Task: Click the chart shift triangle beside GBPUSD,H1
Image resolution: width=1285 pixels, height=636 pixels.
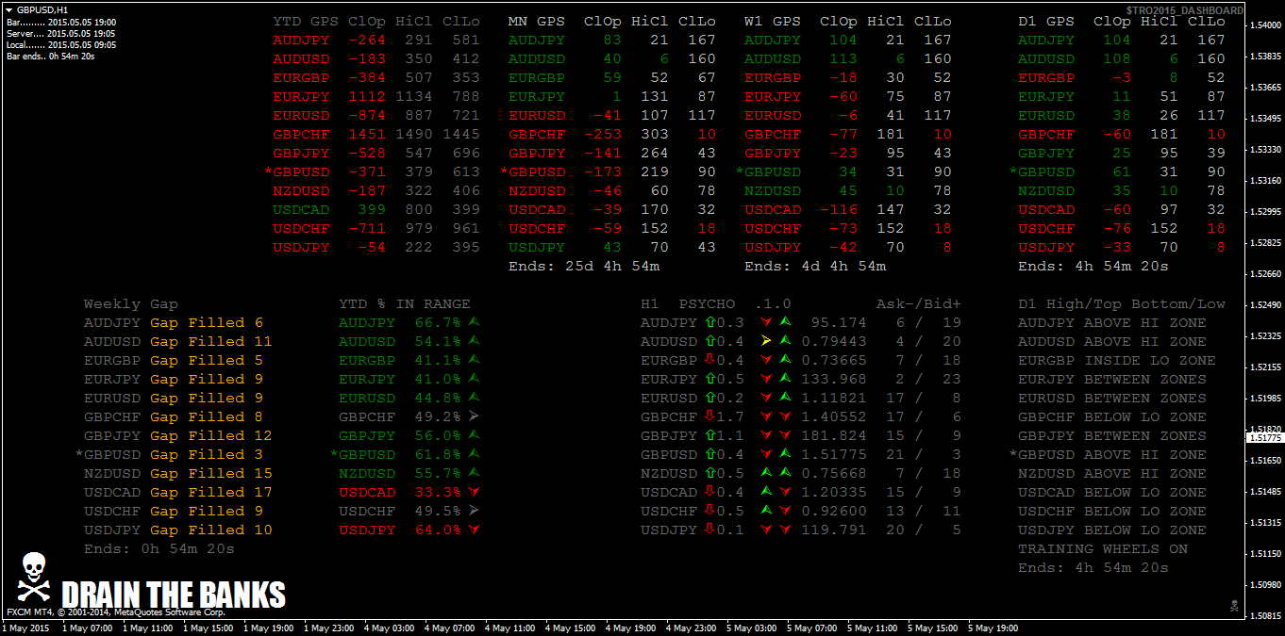Action: 10,9
